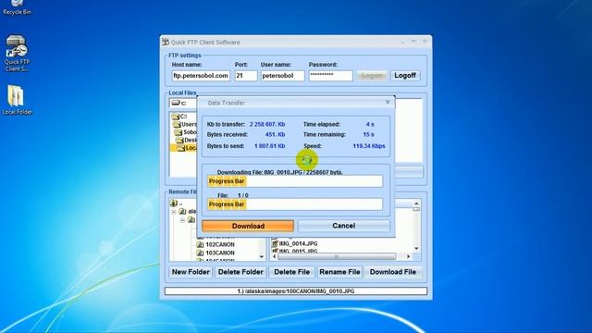Click the status path /alaska/images/100CANON/IMG_0010.JPG
This screenshot has height=333, width=592.
[x=296, y=291]
